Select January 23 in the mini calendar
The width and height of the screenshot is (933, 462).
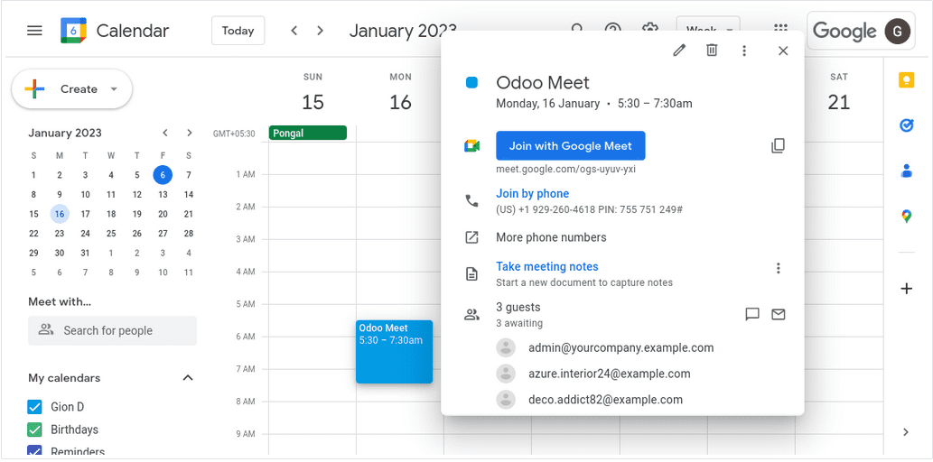[60, 234]
